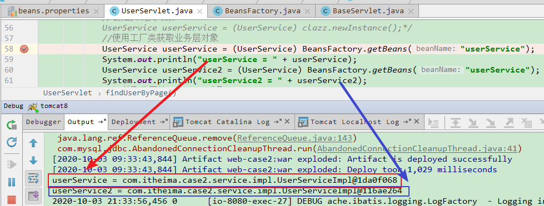Click the DEBUG ache.ibatis.logging.LogFactory log line
Viewport: 544px width, 206px height.
298,201
